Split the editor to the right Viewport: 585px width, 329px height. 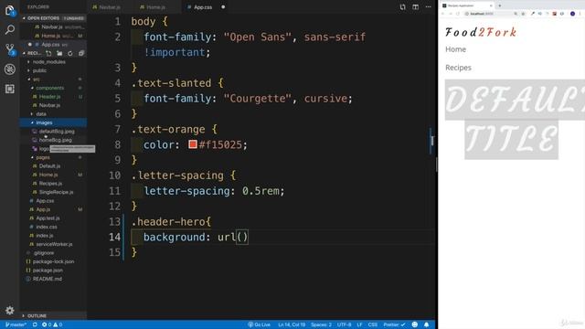coord(415,6)
